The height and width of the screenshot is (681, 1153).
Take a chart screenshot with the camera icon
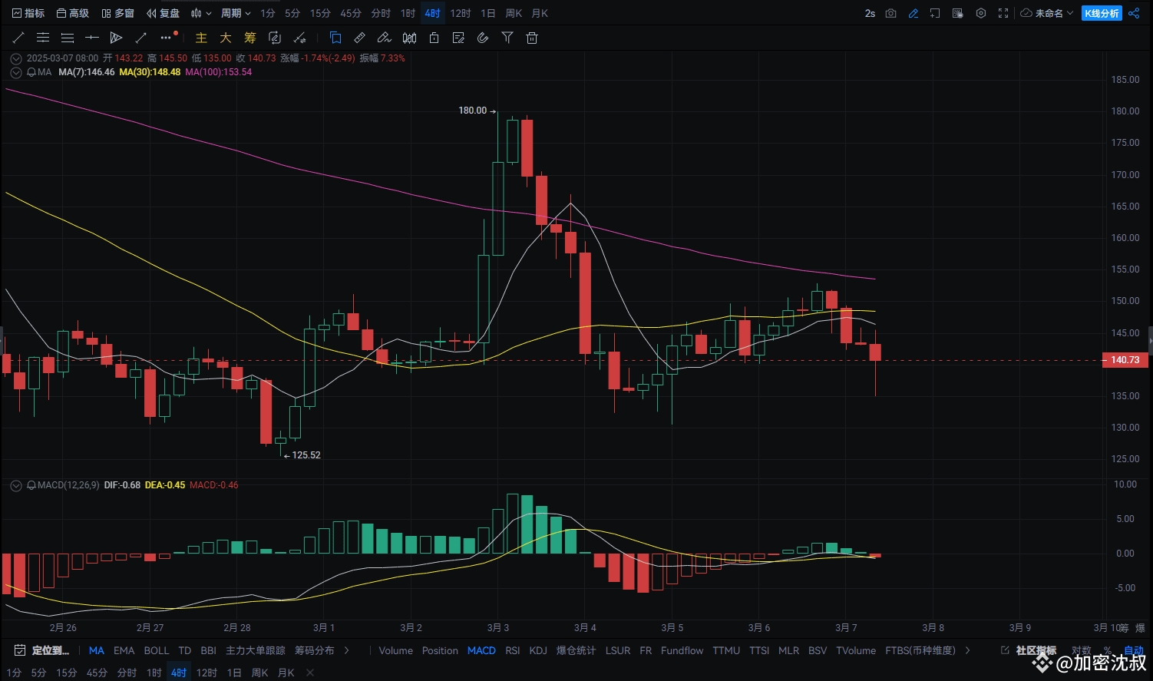pos(890,13)
